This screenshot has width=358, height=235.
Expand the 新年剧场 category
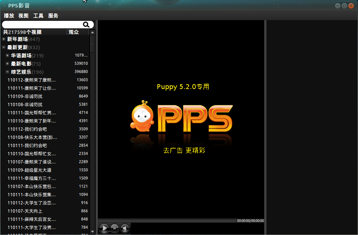coord(4,39)
